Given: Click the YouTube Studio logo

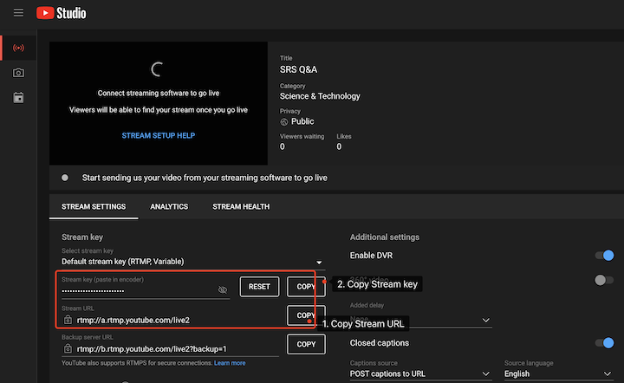Looking at the screenshot, I should tap(62, 13).
